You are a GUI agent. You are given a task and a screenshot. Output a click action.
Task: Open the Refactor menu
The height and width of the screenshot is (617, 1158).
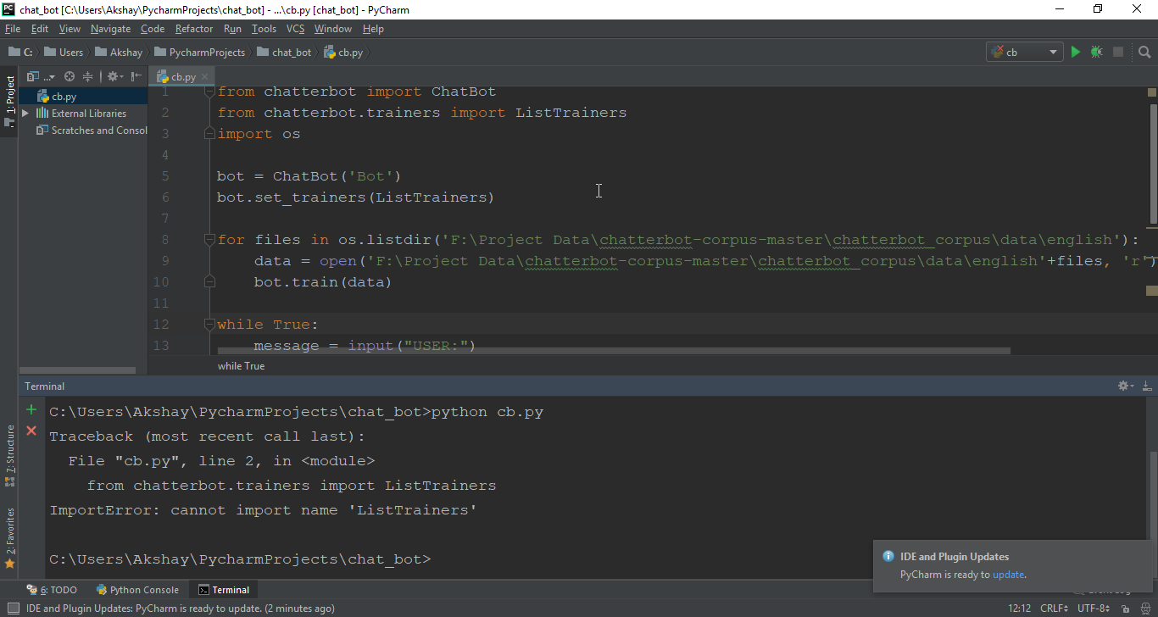click(194, 28)
